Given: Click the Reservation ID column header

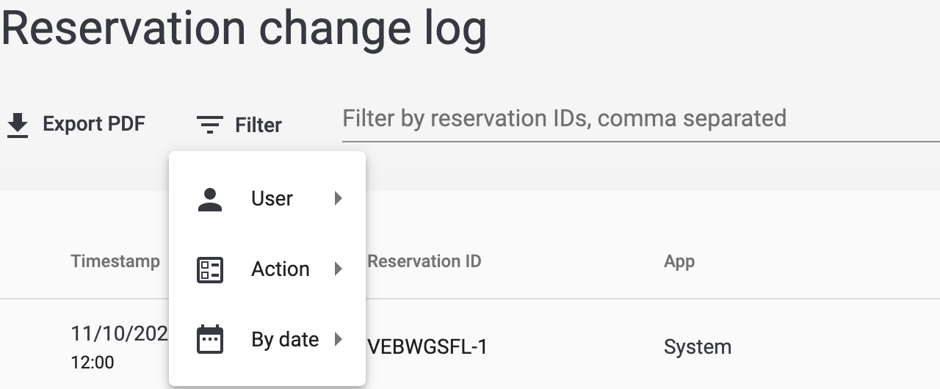Looking at the screenshot, I should click(x=424, y=261).
